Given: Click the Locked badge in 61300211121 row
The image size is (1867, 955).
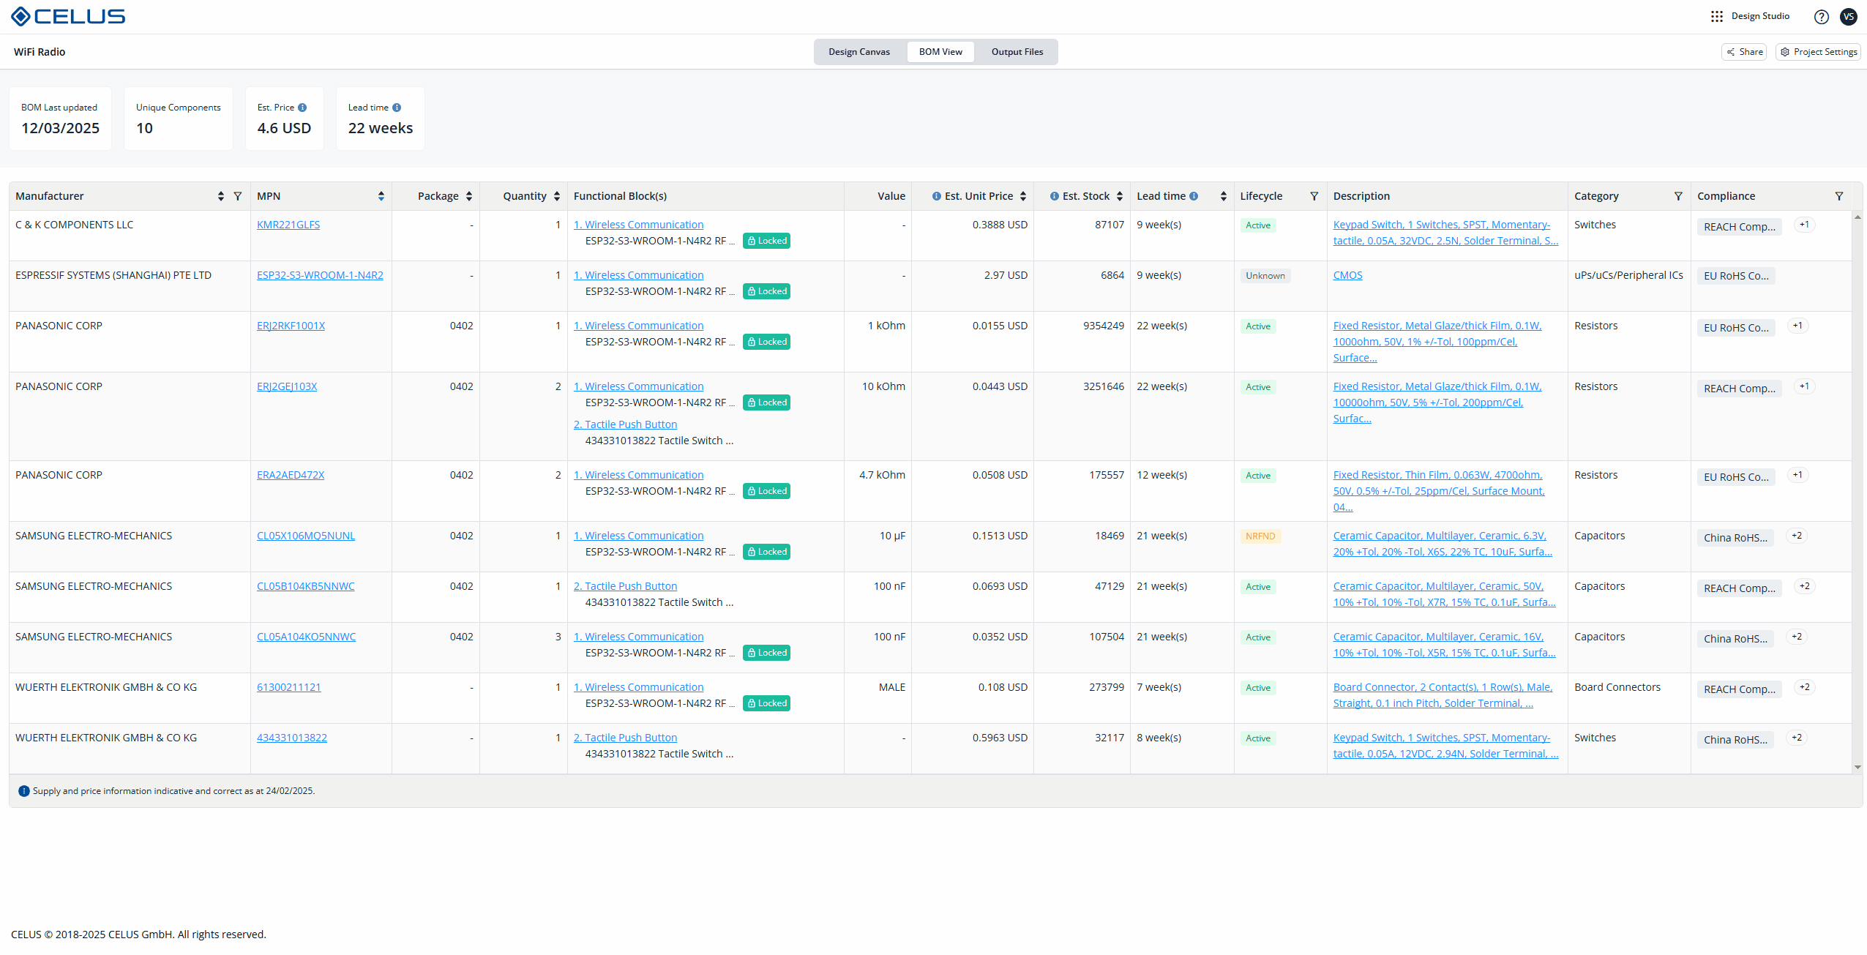Looking at the screenshot, I should pyautogui.click(x=766, y=703).
